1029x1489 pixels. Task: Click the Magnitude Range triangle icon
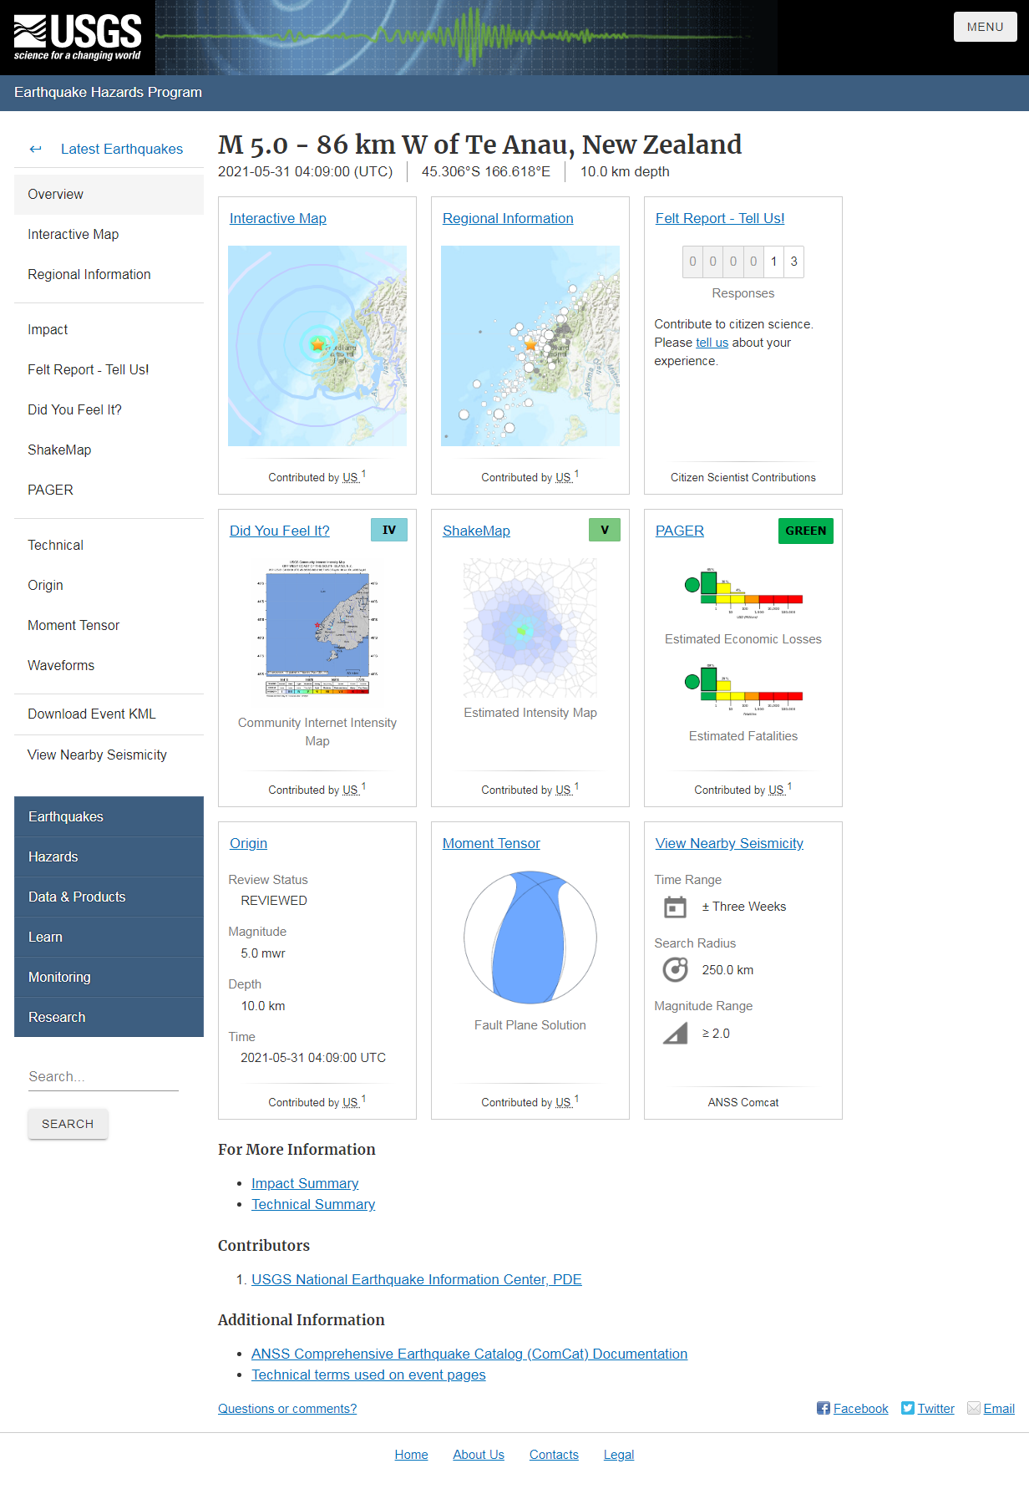[675, 1034]
